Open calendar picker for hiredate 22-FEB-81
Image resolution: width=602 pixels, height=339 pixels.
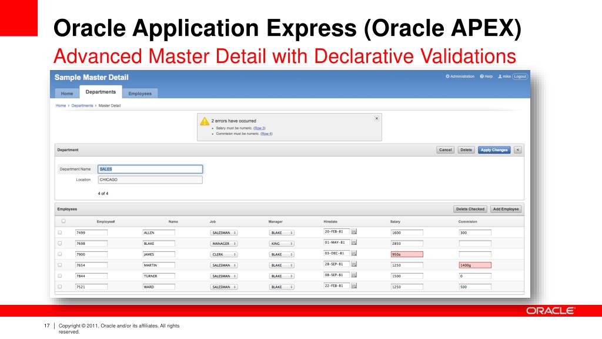(354, 286)
